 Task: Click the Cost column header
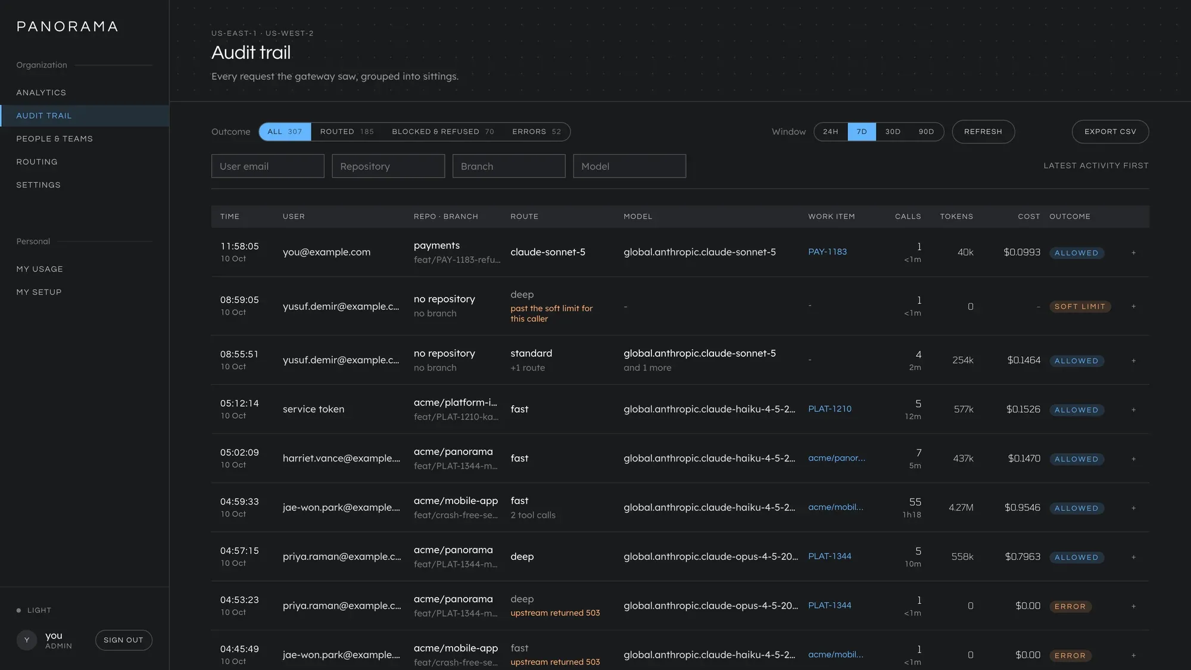pyautogui.click(x=1029, y=216)
